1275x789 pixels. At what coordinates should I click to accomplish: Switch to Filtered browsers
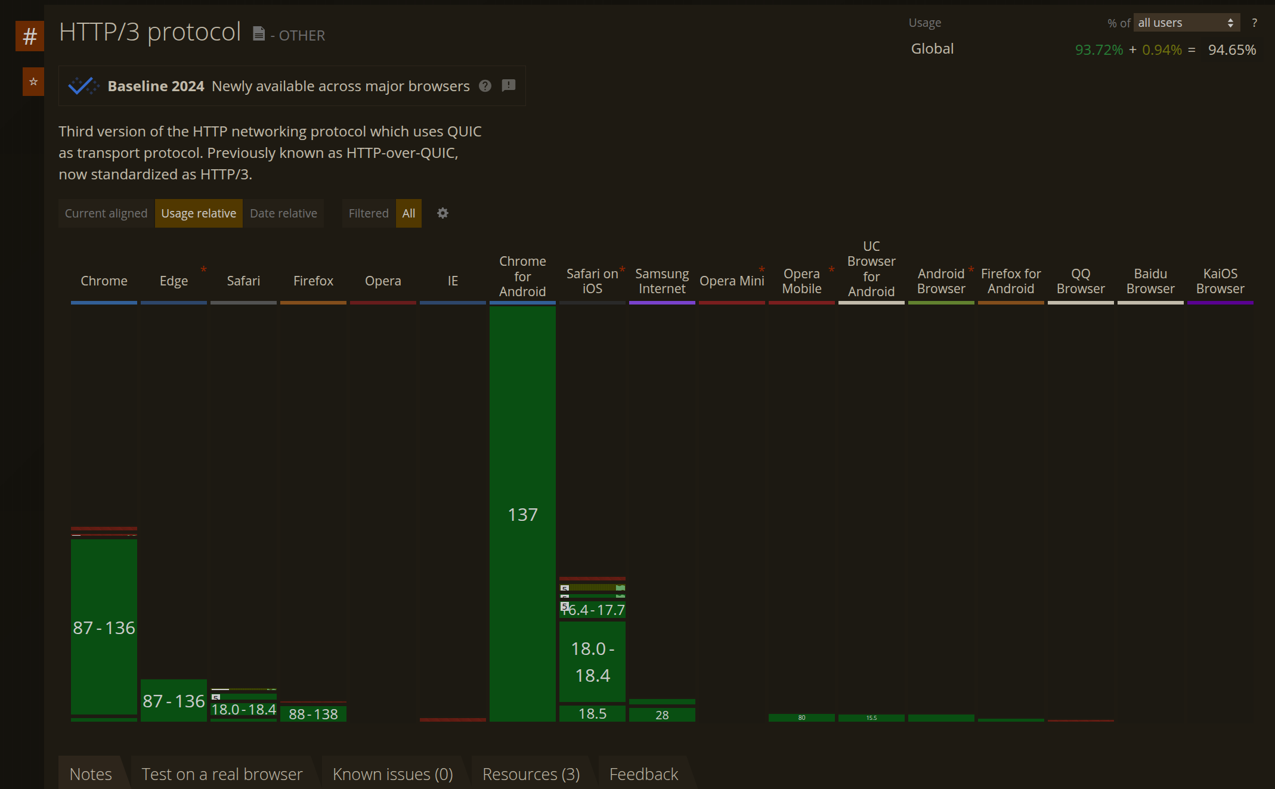(x=369, y=213)
